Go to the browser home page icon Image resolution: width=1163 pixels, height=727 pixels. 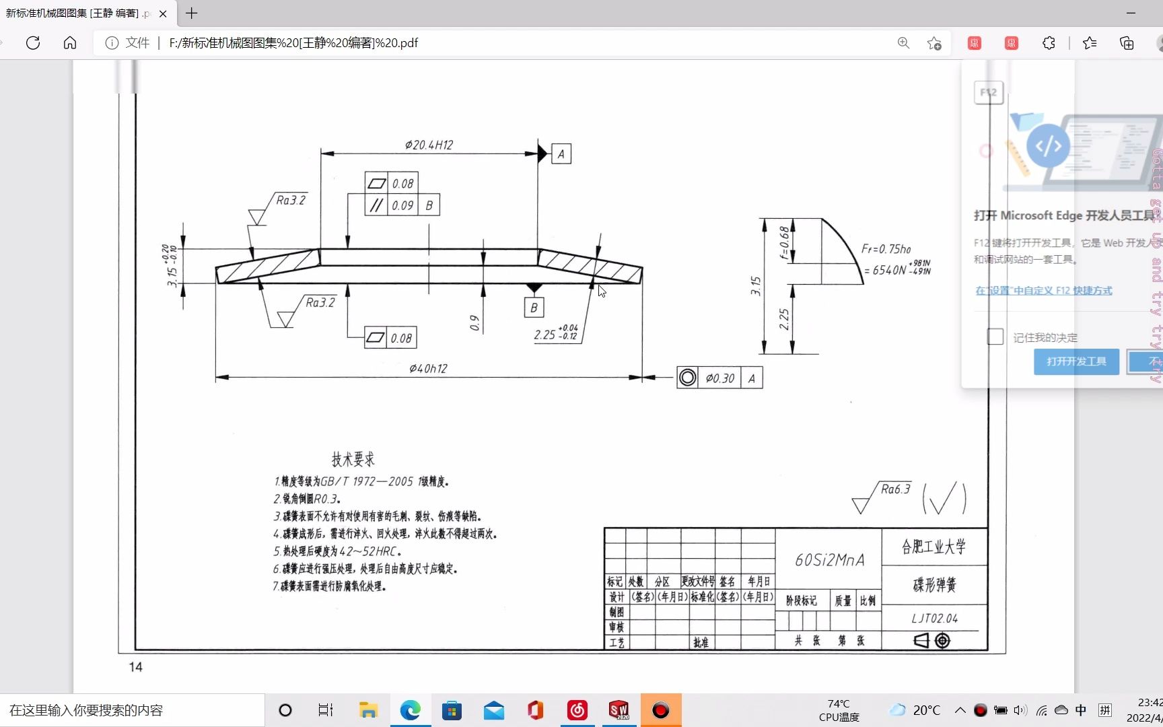(x=70, y=43)
